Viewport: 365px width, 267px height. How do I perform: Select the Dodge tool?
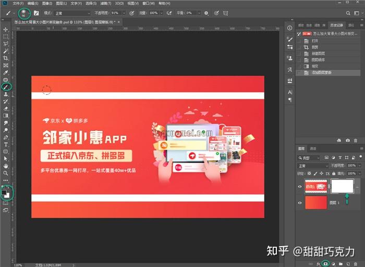pos(6,130)
